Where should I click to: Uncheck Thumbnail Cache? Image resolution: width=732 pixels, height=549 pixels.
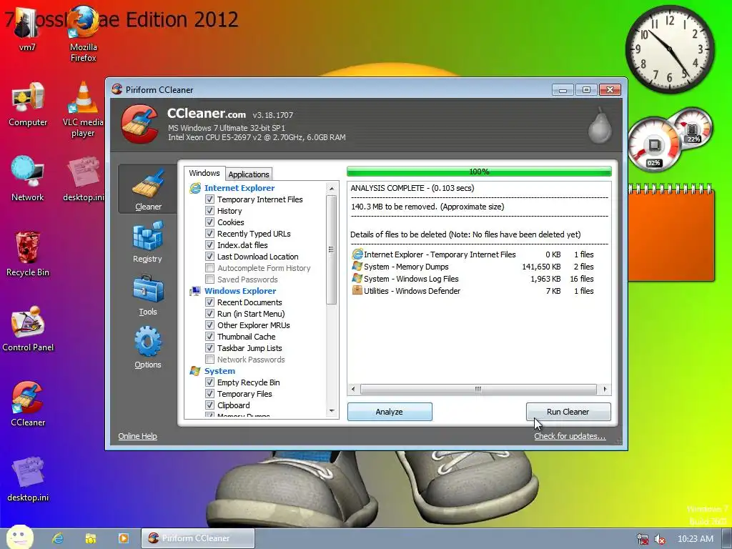click(209, 337)
